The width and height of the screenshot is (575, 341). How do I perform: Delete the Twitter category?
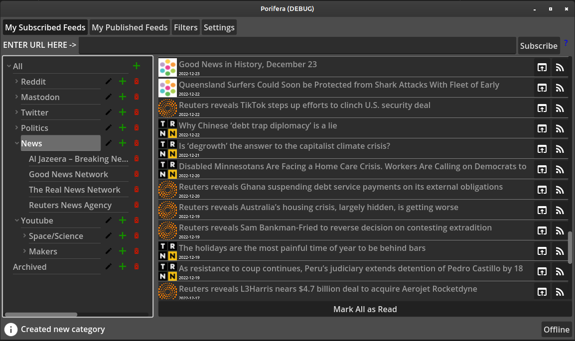tap(137, 112)
